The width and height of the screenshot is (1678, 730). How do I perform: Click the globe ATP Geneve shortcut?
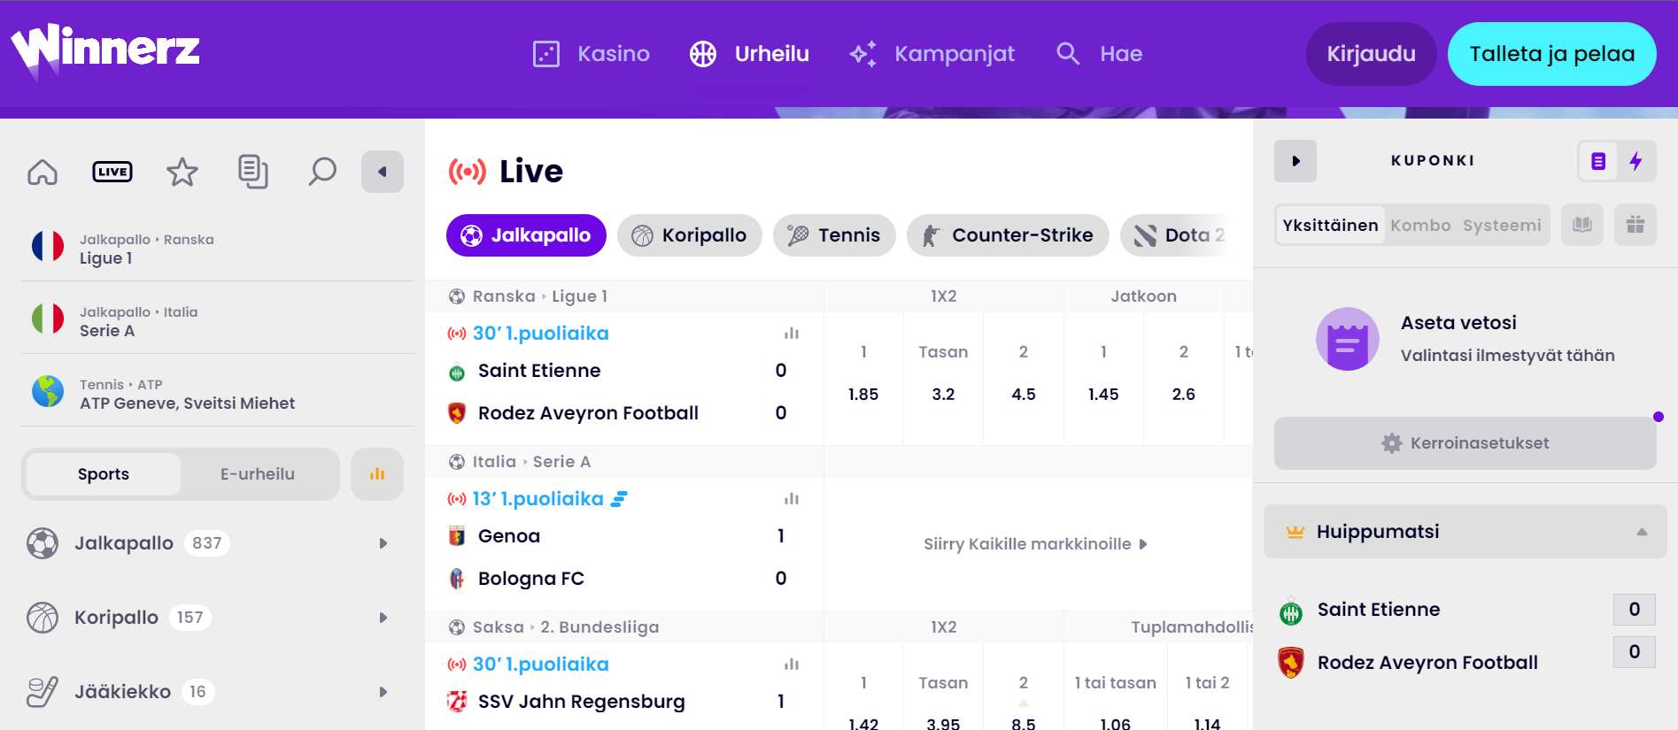(x=48, y=391)
